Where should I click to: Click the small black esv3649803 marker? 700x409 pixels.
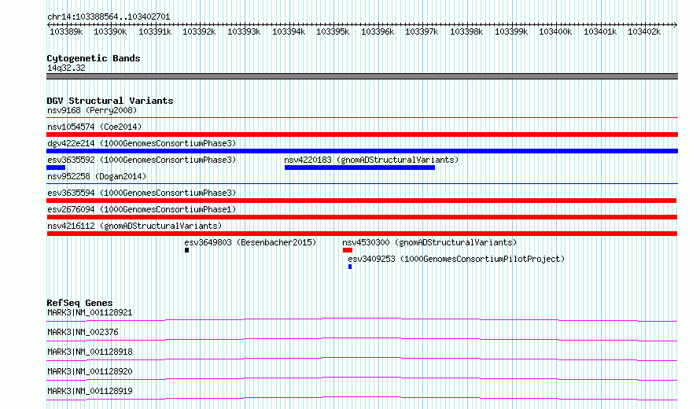click(x=186, y=250)
